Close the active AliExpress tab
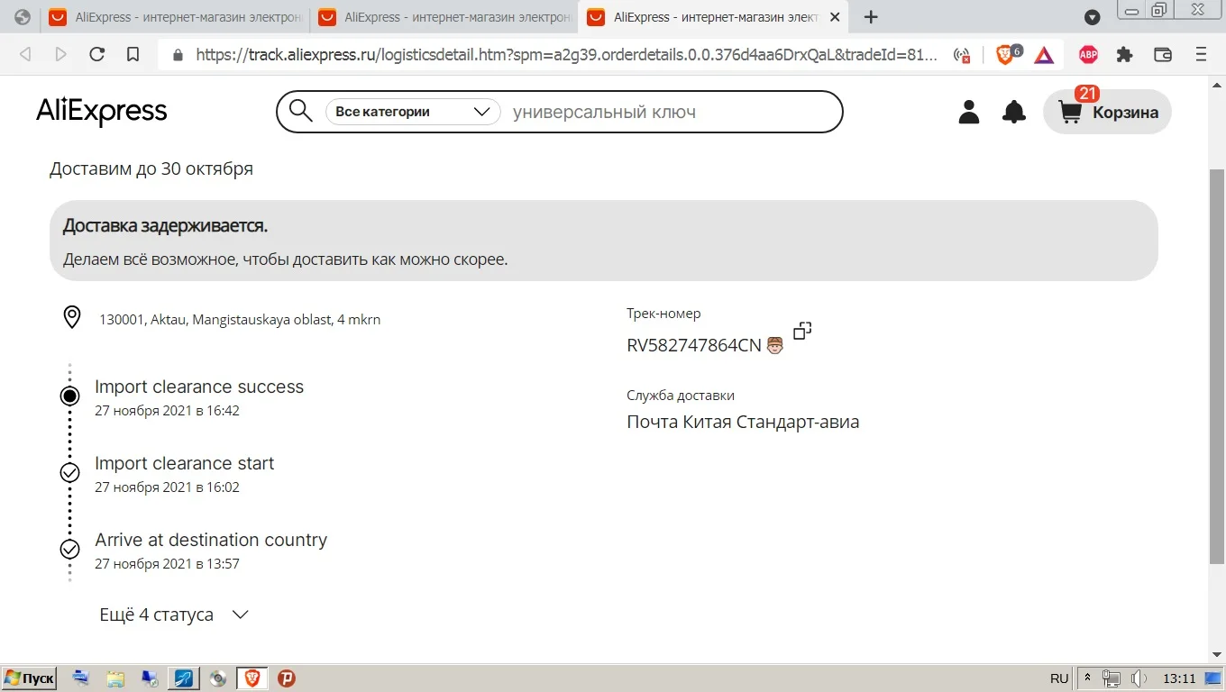 pos(834,17)
